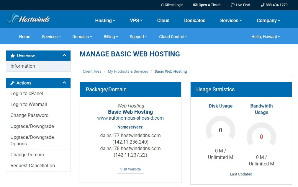Expand the Cloud Control menu
The width and height of the screenshot is (298, 187).
[173, 36]
